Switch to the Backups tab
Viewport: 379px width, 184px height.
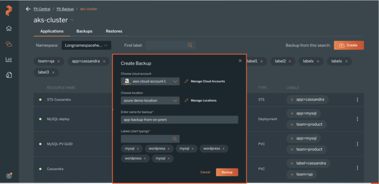pos(84,31)
